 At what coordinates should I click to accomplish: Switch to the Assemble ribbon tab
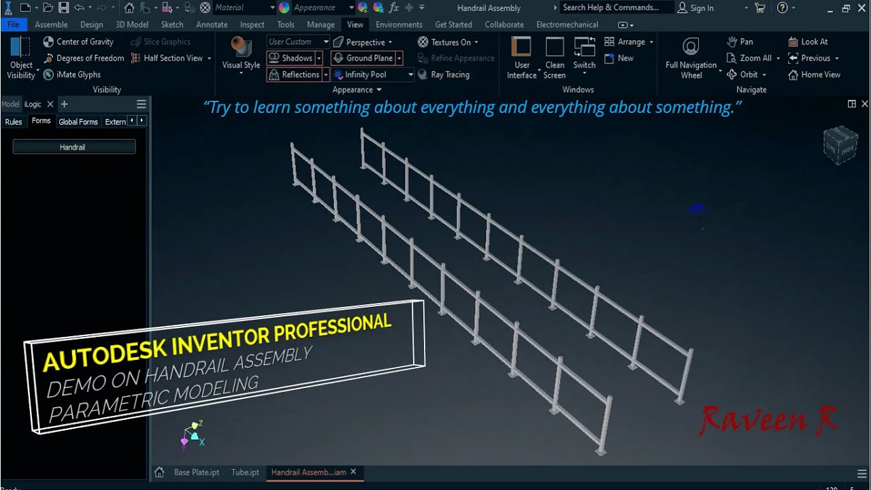(x=51, y=24)
